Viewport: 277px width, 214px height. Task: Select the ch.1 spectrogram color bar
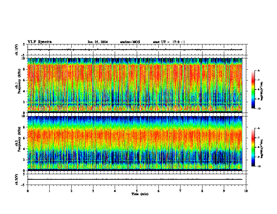253,90
